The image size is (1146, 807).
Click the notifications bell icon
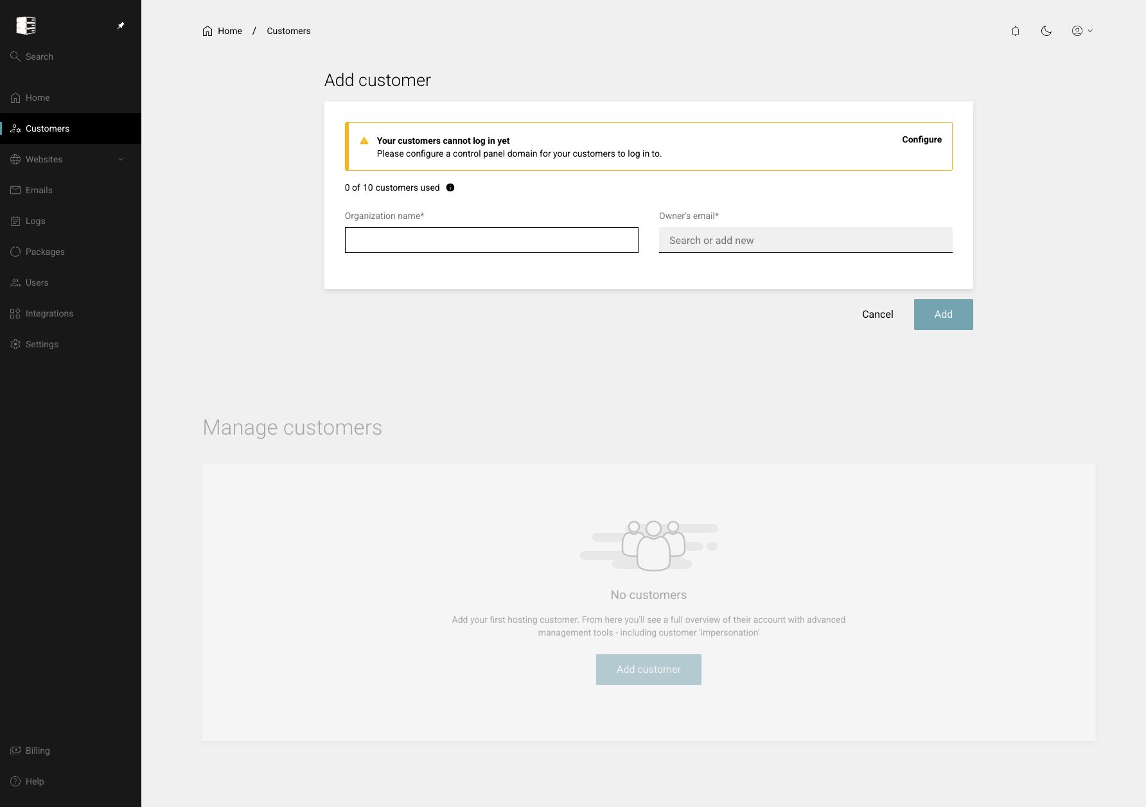point(1015,31)
